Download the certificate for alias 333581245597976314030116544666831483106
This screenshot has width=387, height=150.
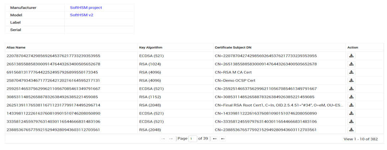pyautogui.click(x=351, y=121)
